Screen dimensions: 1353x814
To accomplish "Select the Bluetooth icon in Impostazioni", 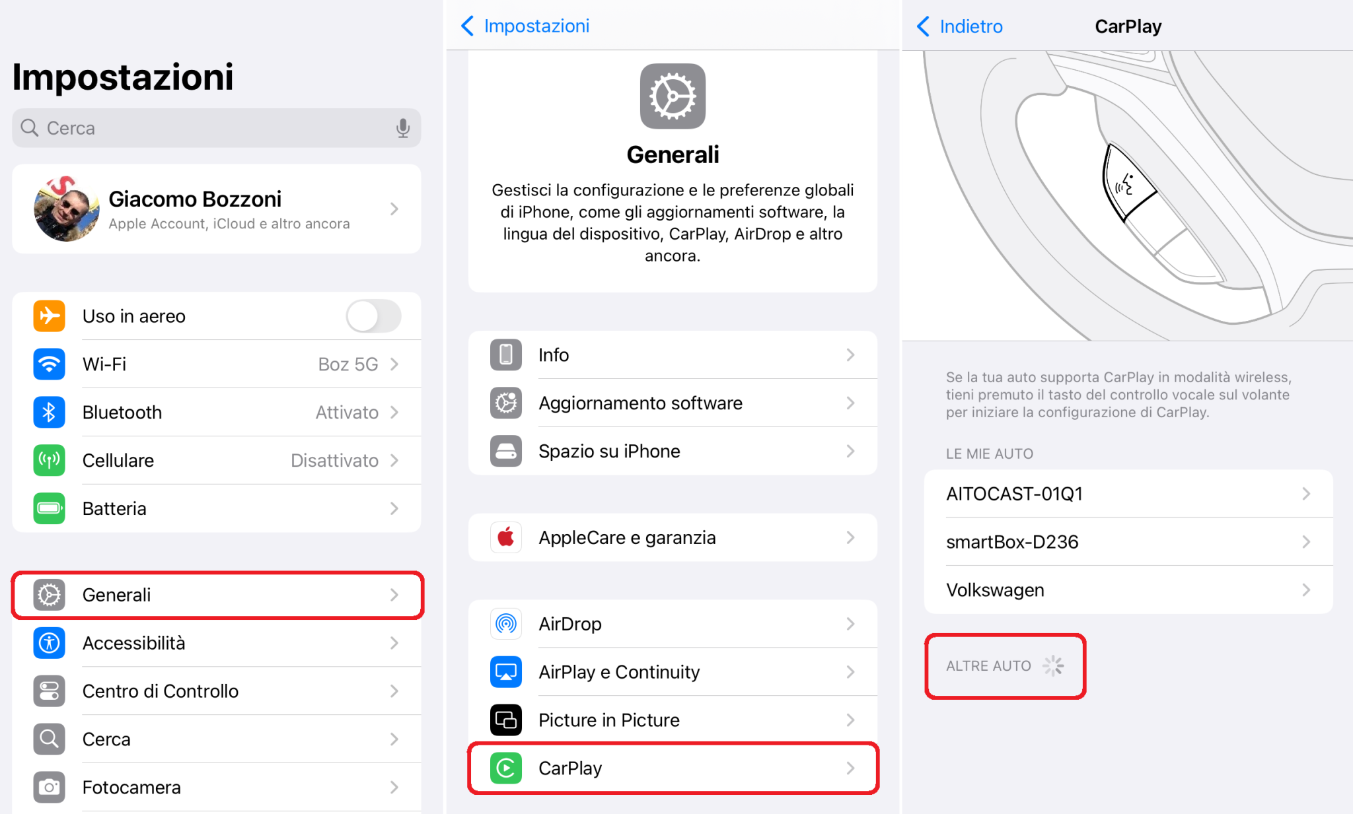I will click(49, 412).
